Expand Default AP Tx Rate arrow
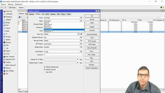165x93 pixels. tap(78, 59)
